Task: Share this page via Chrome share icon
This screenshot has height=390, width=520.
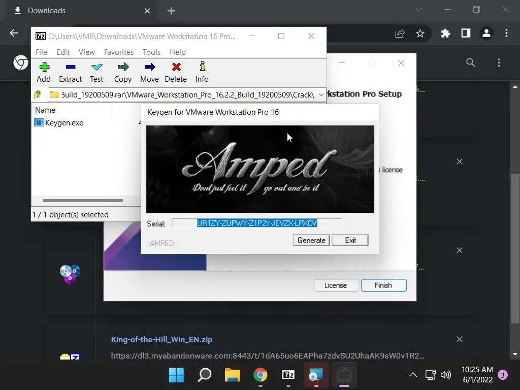Action: coord(400,33)
